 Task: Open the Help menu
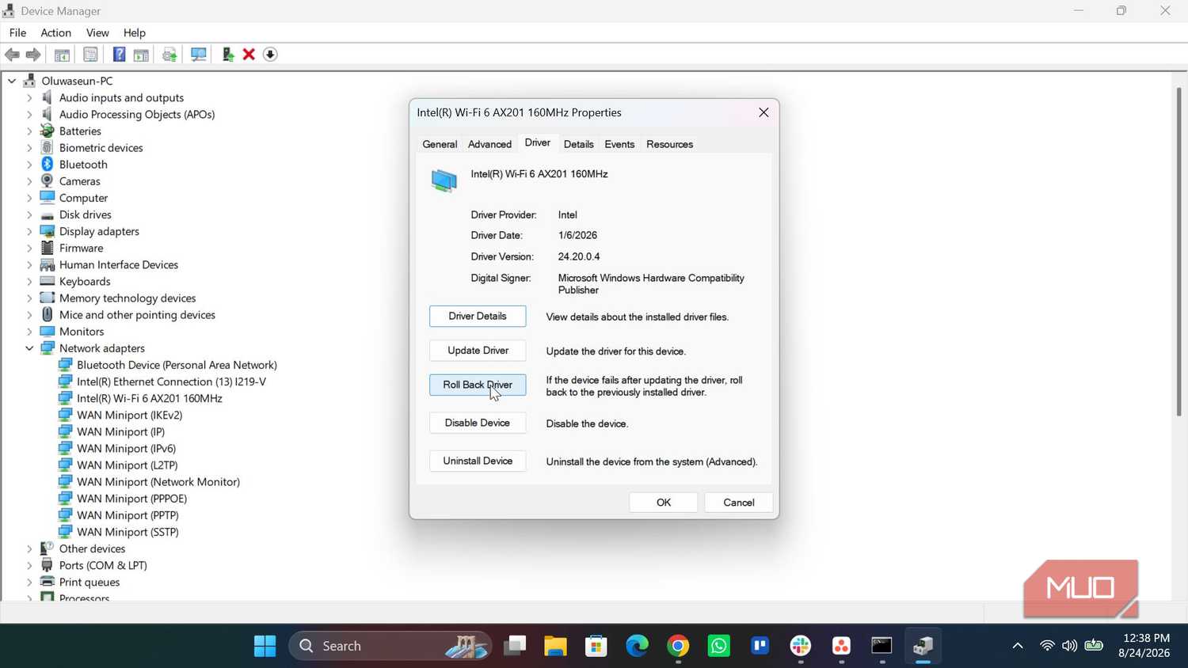(134, 32)
